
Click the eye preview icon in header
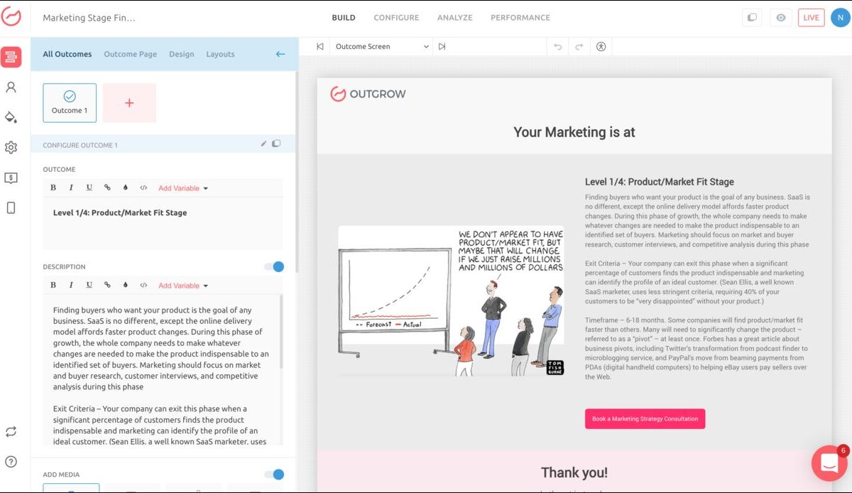[x=780, y=18]
